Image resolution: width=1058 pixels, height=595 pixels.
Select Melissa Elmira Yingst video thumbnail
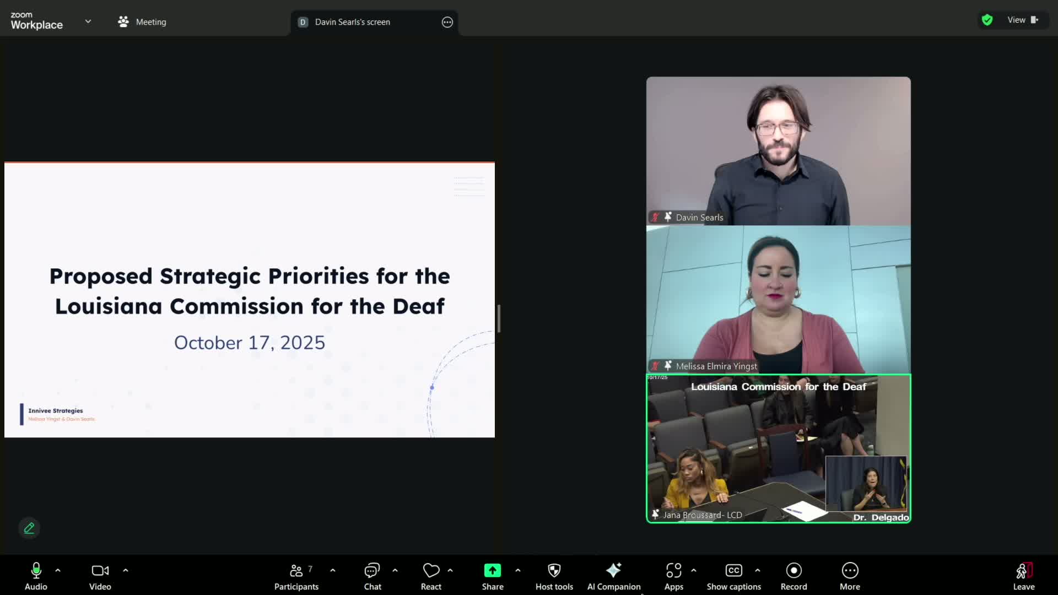778,300
